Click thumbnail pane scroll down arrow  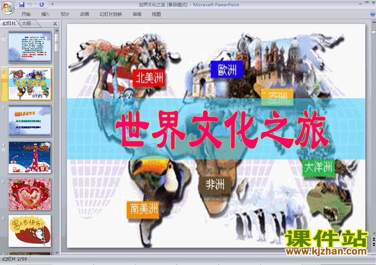click(57, 252)
